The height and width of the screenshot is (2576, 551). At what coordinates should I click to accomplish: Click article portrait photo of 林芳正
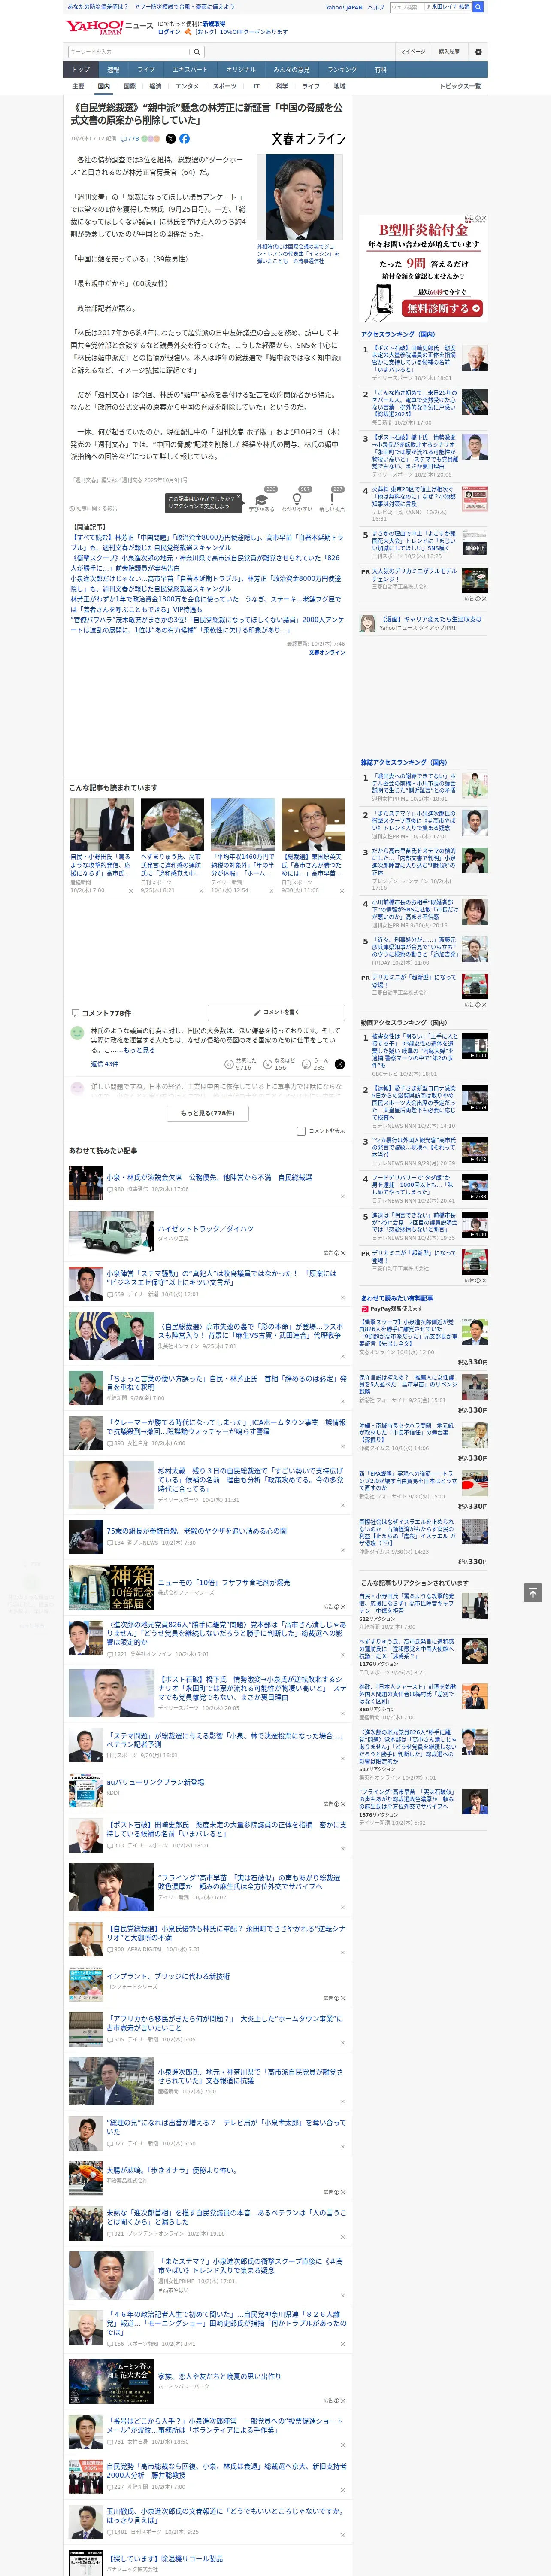coord(300,197)
